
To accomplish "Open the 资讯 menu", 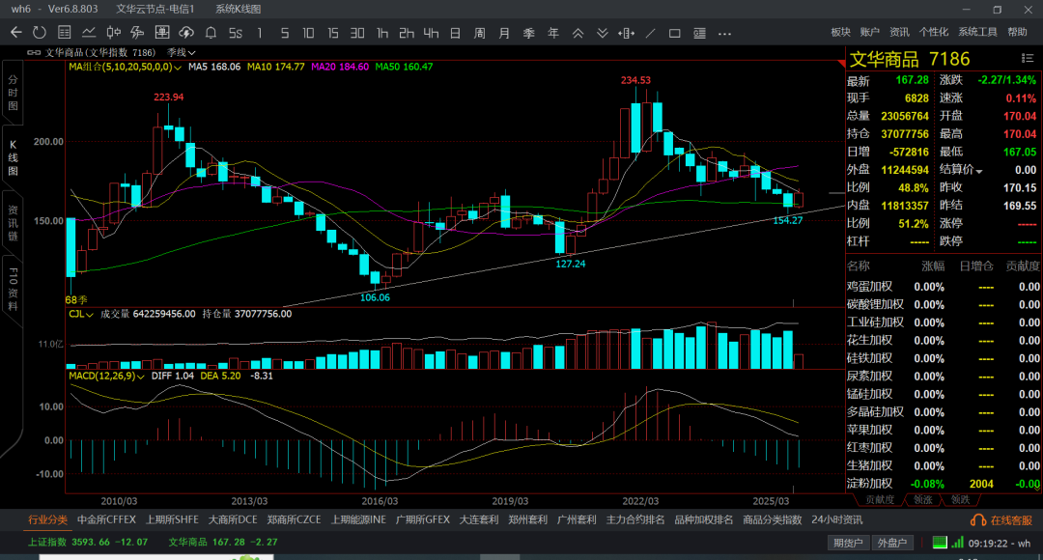I will click(899, 32).
